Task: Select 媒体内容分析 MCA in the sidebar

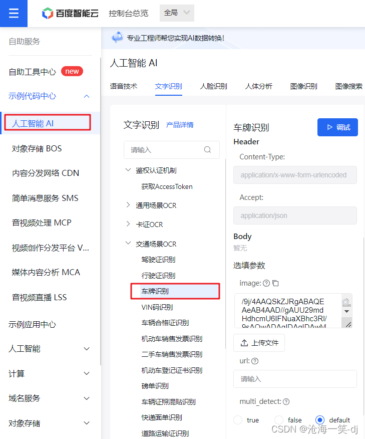Action: pyautogui.click(x=46, y=272)
